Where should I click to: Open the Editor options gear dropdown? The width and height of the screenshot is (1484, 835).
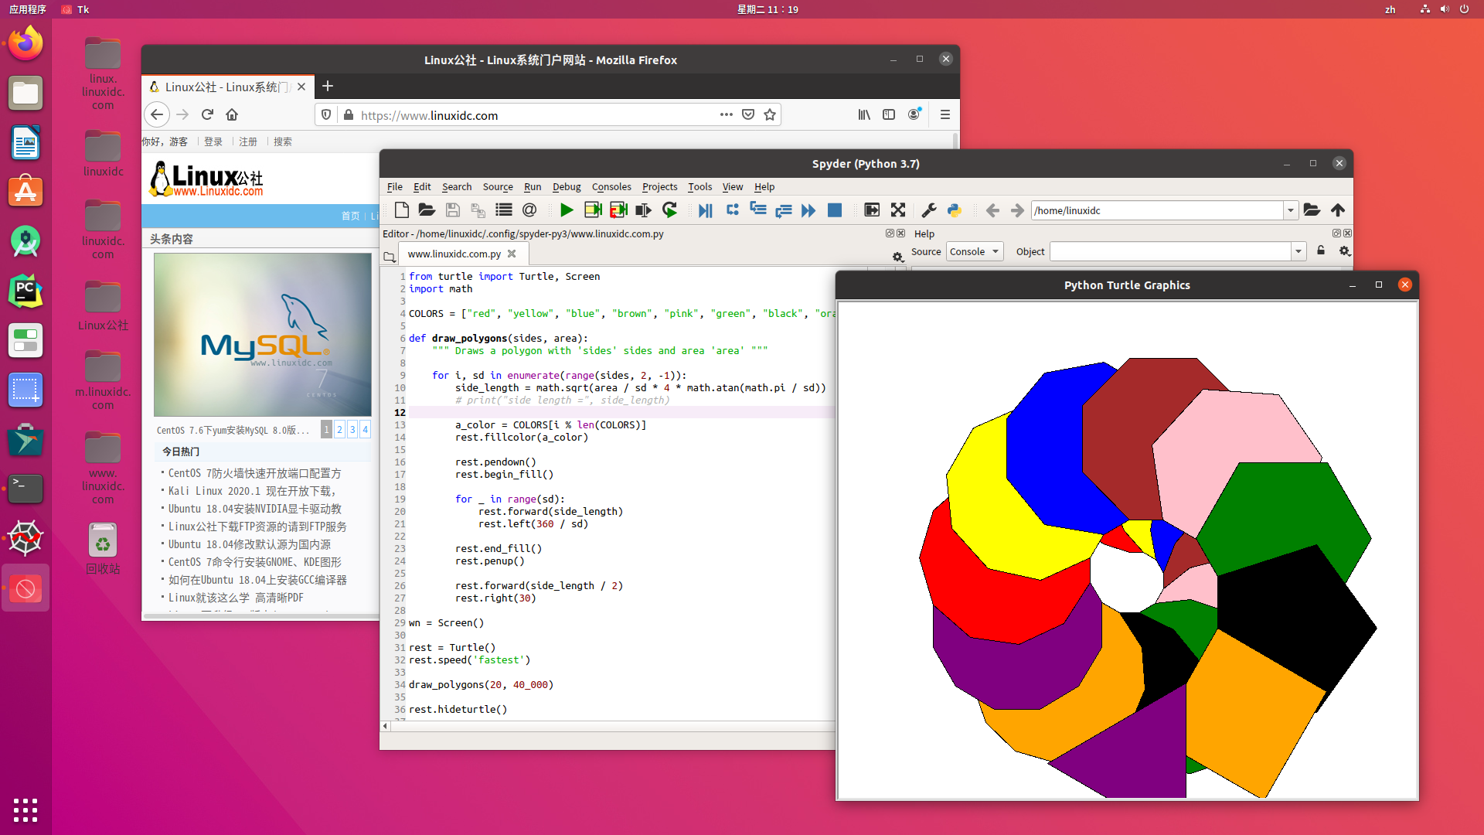[897, 257]
